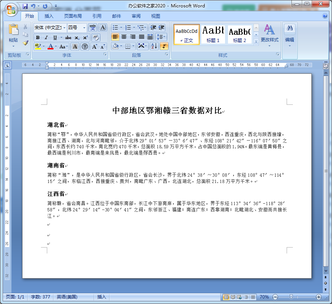Redo the last action

[45, 6]
